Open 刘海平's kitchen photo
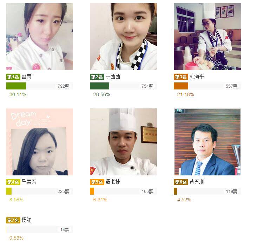Image resolution: width=264 pixels, height=248 pixels. 207,36
